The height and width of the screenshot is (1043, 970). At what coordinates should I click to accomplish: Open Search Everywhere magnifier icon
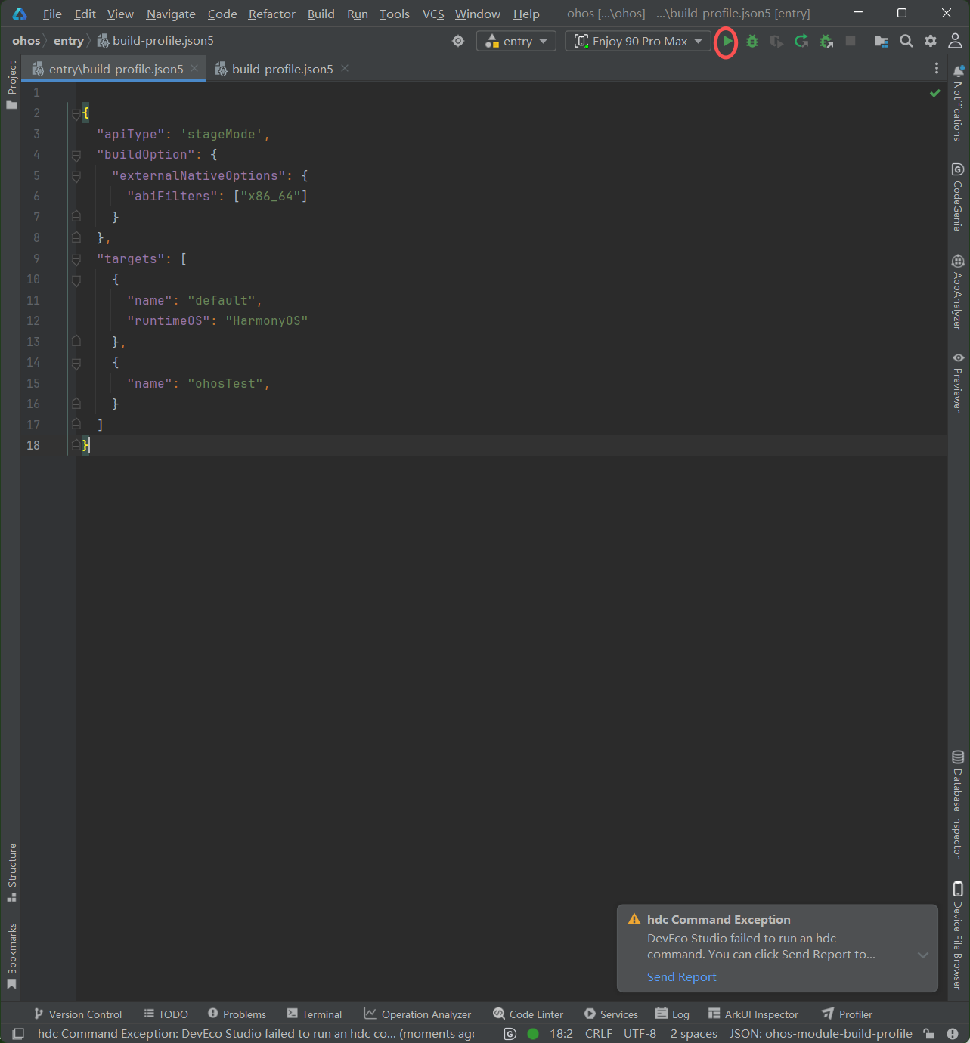[906, 41]
